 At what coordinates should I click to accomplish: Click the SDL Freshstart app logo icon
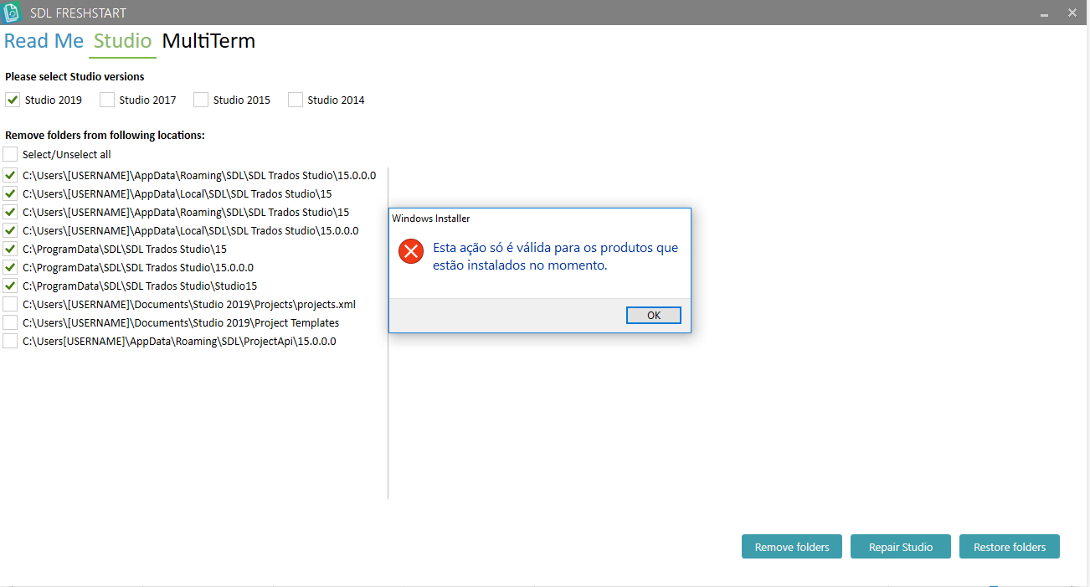click(x=12, y=13)
